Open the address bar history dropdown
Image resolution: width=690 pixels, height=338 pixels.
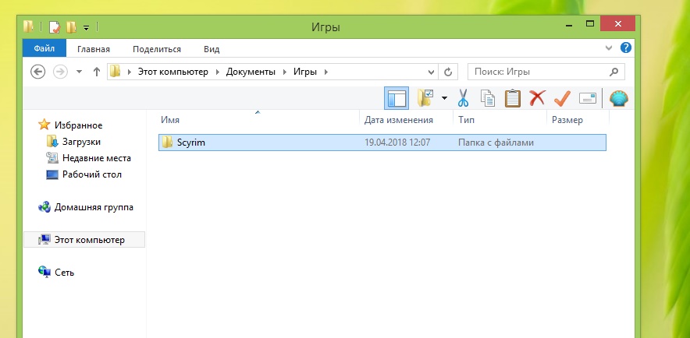(431, 72)
